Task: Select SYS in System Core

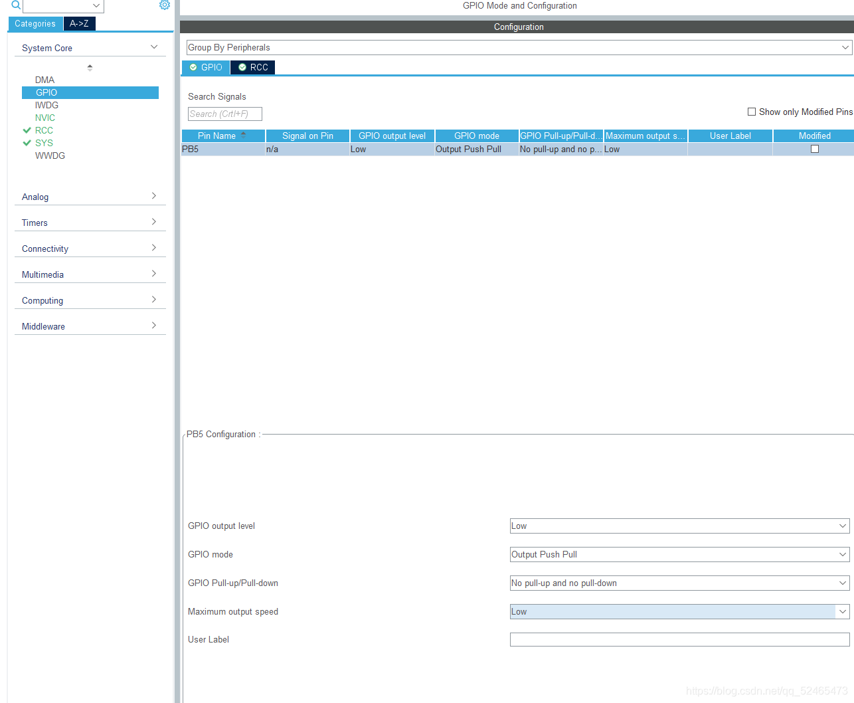Action: pos(44,143)
